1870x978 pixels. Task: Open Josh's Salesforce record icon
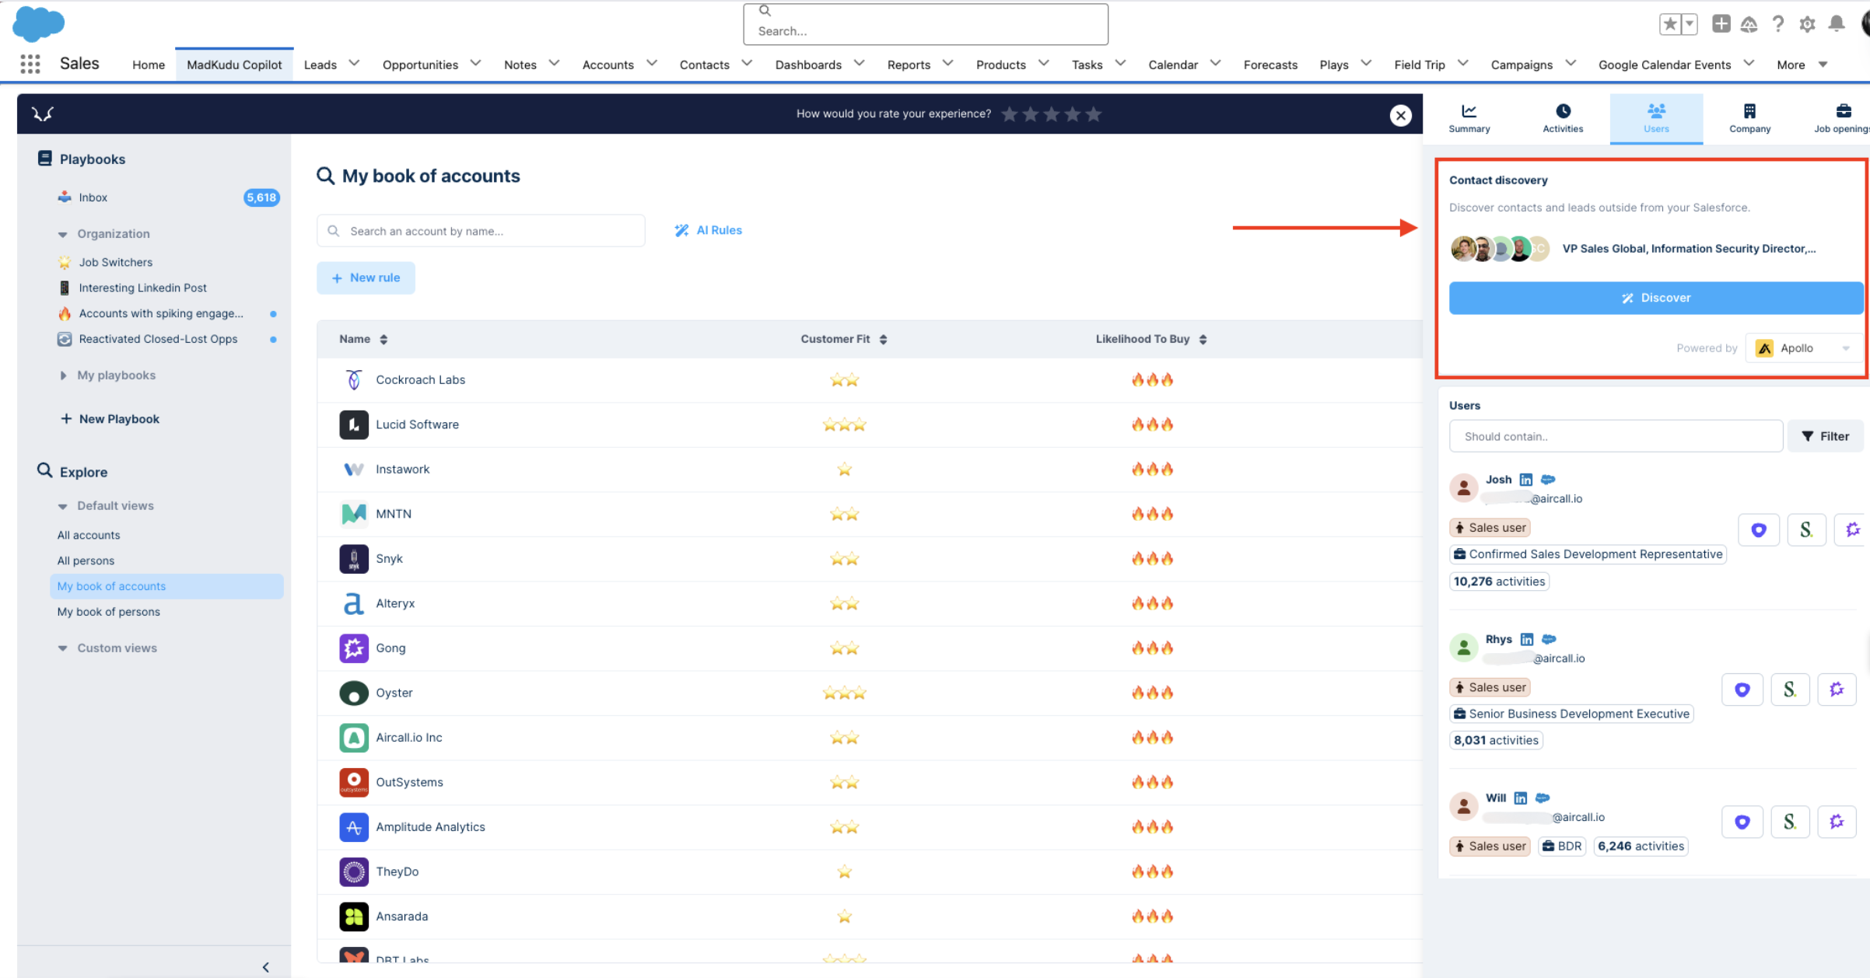click(1548, 480)
